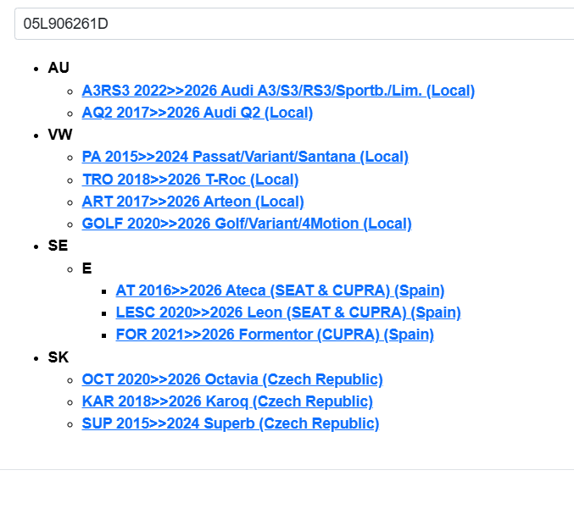Click the AU brand heading
This screenshot has height=531, width=574.
point(59,68)
